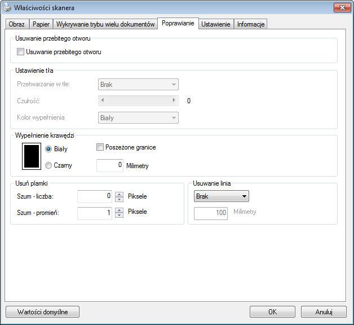Open the Ustawienie tab
This screenshot has height=325, width=354.
215,24
